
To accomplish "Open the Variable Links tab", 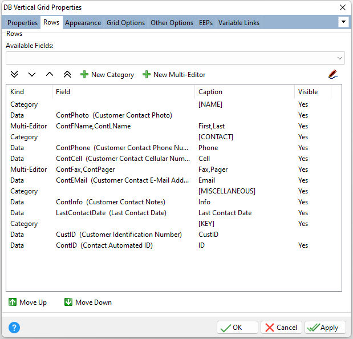I will pos(239,23).
